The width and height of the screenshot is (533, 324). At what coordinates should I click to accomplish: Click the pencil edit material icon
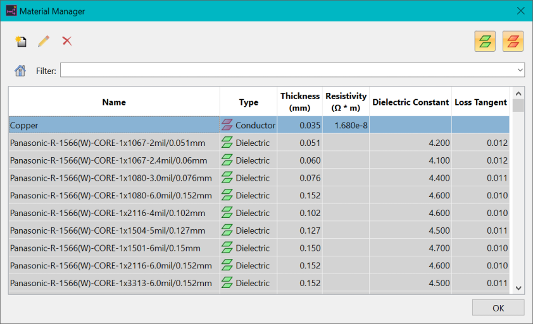[44, 42]
